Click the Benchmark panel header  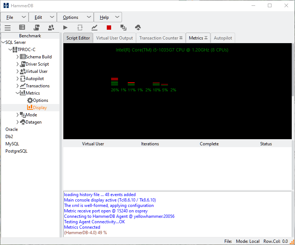tap(30, 36)
